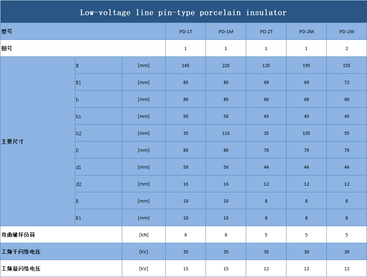Click the 型号 row label cell
The image size is (367, 277).
[7, 31]
